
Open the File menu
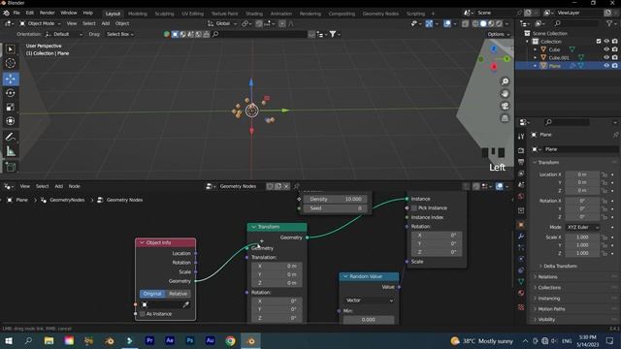(x=16, y=13)
